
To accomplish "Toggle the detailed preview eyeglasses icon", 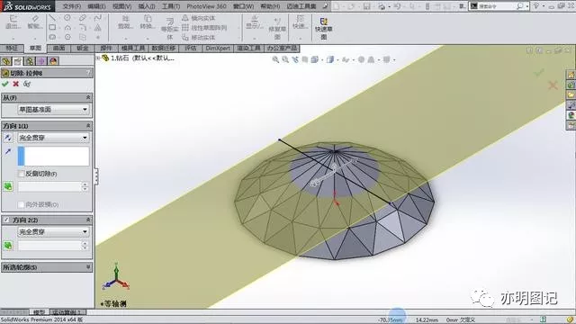I will (27, 84).
